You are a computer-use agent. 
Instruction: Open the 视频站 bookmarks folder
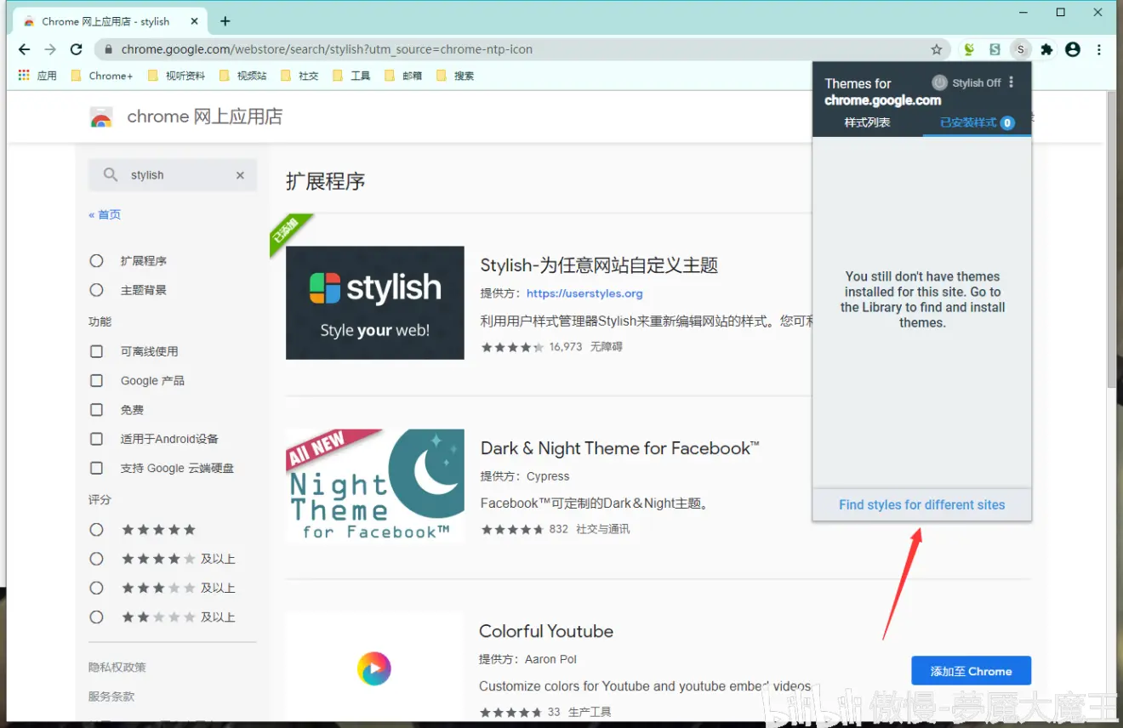point(243,76)
